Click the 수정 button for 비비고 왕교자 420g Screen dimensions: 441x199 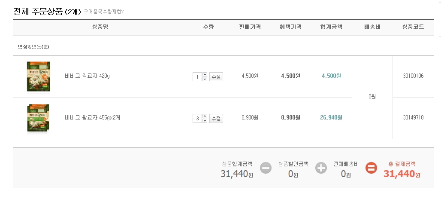[216, 77]
